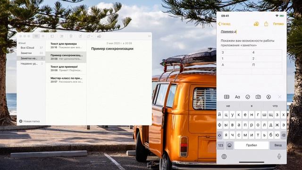Tap the 'Пробел' space bar
The width and height of the screenshot is (302, 170).
[x=252, y=145]
